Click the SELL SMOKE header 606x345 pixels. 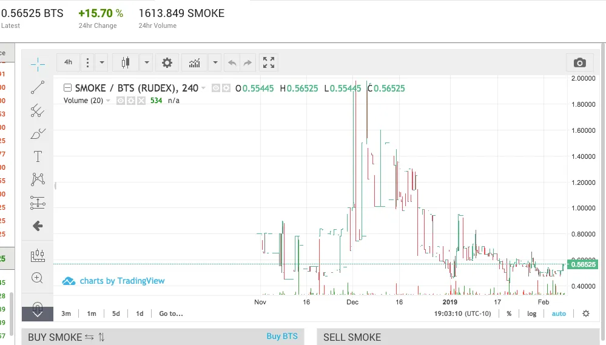click(352, 337)
